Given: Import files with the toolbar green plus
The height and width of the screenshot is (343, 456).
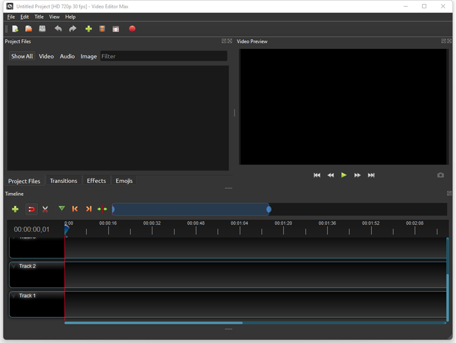Looking at the screenshot, I should coord(89,29).
